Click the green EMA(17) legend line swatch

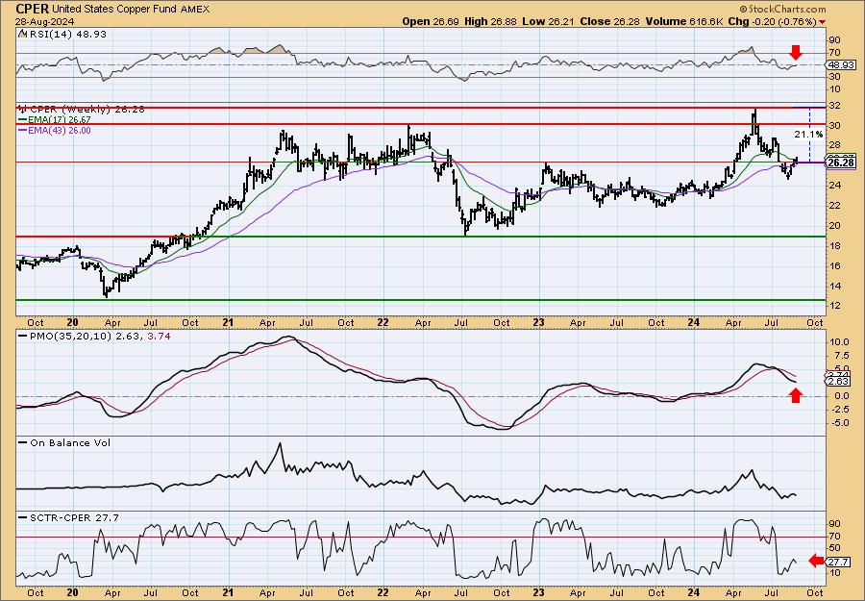23,120
